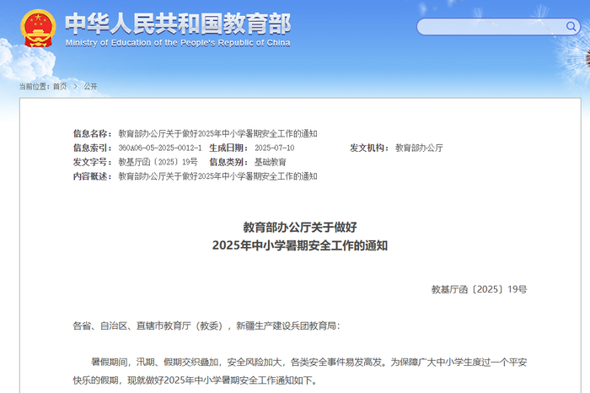
Task: Select the 信息类别 label
Action: pyautogui.click(x=228, y=162)
